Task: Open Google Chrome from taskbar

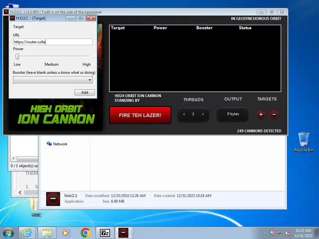Action: [85, 233]
